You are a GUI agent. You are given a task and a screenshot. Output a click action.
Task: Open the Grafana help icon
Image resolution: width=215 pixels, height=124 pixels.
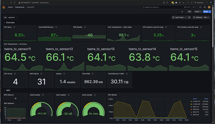click(x=200, y=7)
